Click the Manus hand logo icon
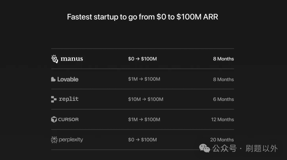 pyautogui.click(x=55, y=59)
